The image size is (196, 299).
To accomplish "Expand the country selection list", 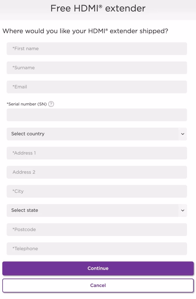I will 97,134.
